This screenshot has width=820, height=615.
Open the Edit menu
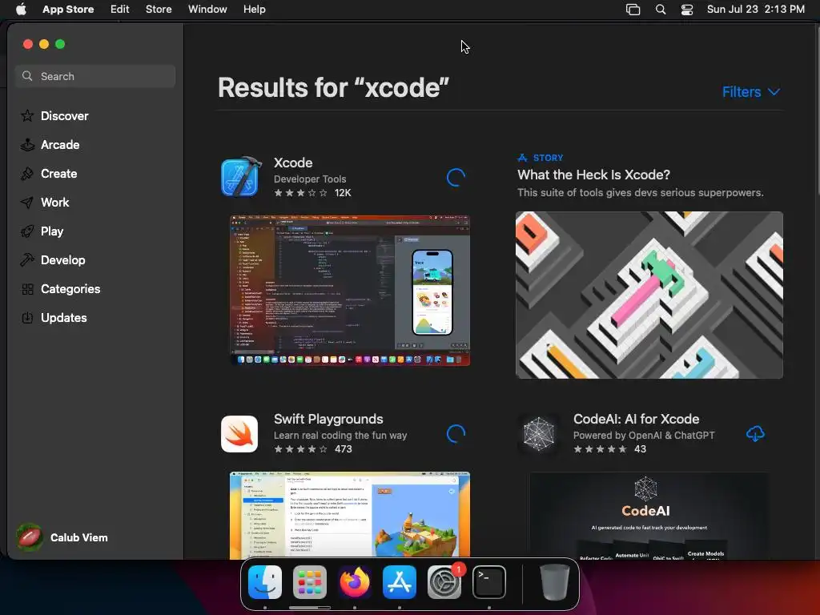point(120,10)
